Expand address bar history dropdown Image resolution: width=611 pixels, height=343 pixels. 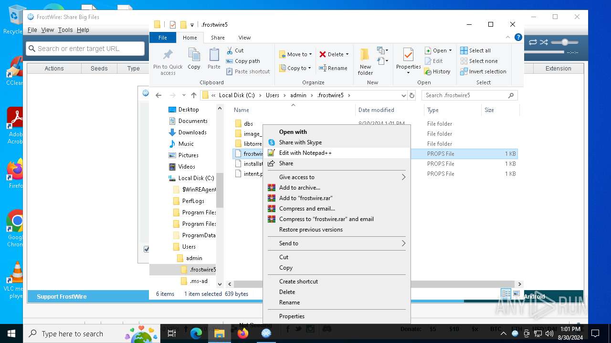404,95
